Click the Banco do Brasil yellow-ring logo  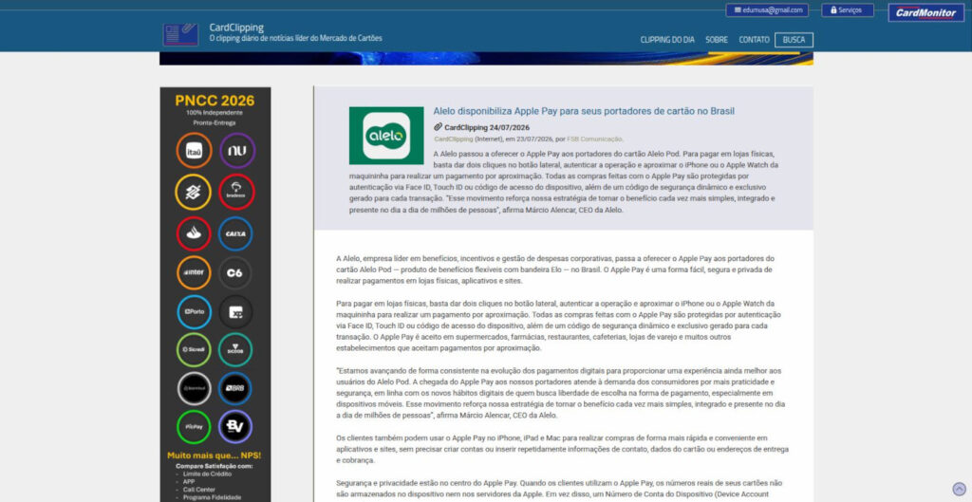[193, 192]
